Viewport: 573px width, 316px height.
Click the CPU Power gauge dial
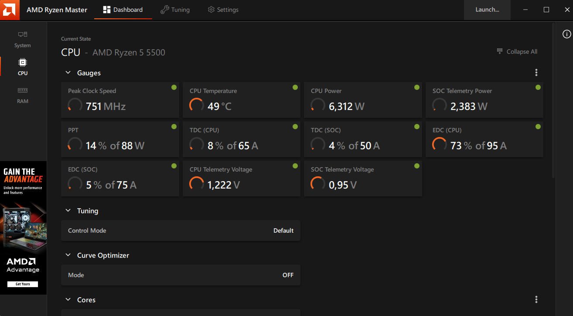pyautogui.click(x=318, y=105)
